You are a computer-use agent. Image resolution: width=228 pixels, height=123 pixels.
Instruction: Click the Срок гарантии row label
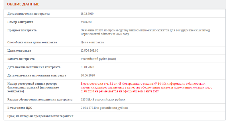(x=40, y=116)
